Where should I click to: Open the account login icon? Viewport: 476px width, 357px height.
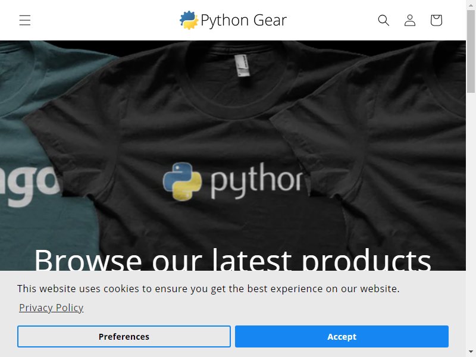click(410, 20)
